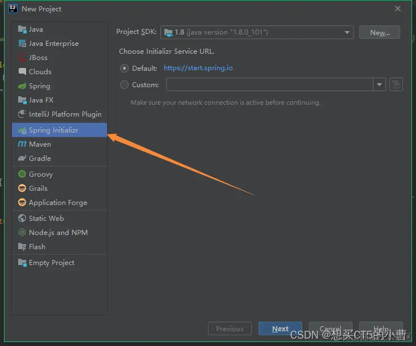Click the Java Enterprise icon
This screenshot has height=346, width=416.
(22, 44)
